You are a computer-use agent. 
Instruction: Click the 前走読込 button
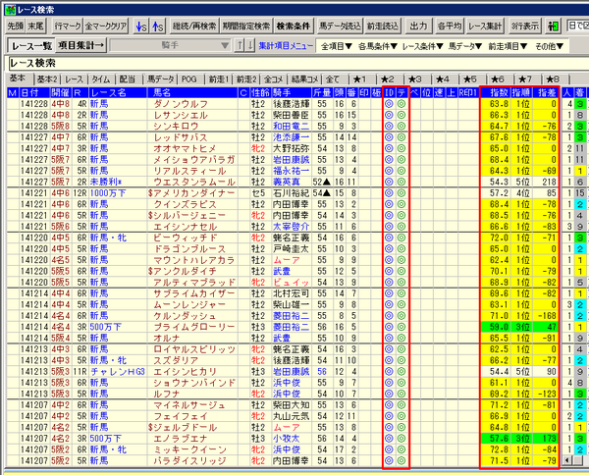point(383,26)
